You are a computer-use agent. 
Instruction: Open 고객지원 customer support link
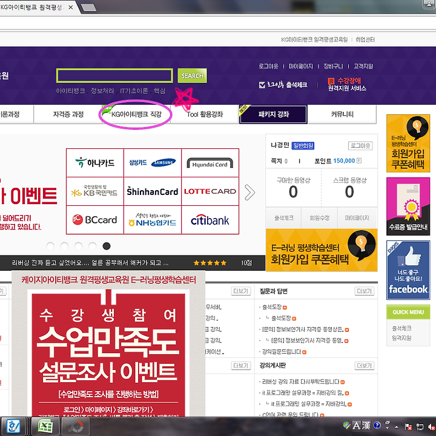pyautogui.click(x=363, y=66)
